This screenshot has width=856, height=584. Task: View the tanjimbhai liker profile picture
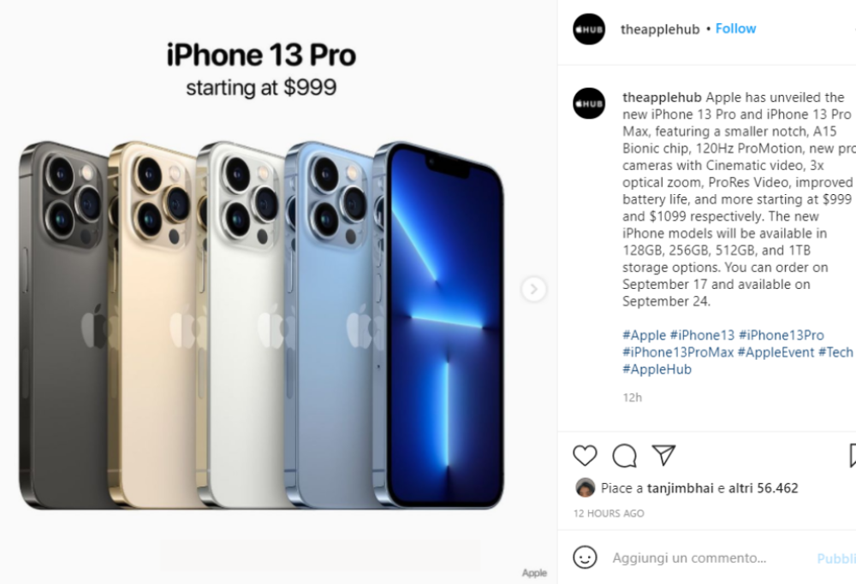click(x=586, y=487)
